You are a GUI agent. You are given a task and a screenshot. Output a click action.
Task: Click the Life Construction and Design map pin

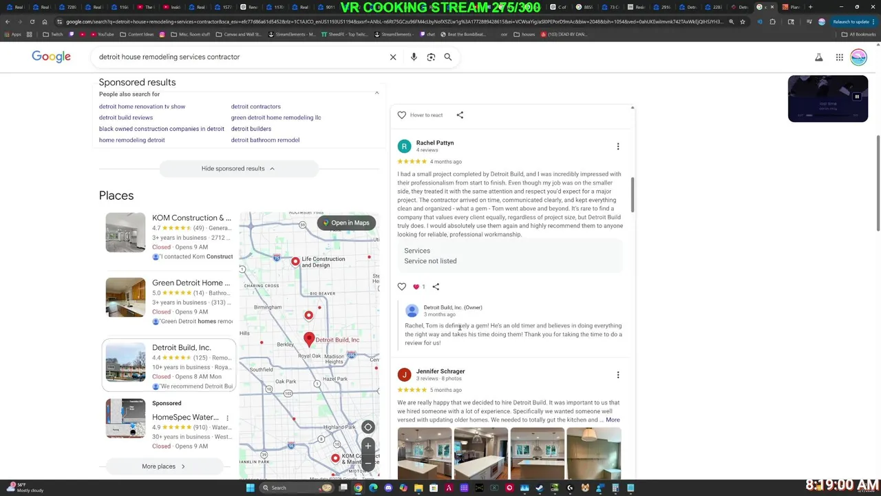point(295,262)
